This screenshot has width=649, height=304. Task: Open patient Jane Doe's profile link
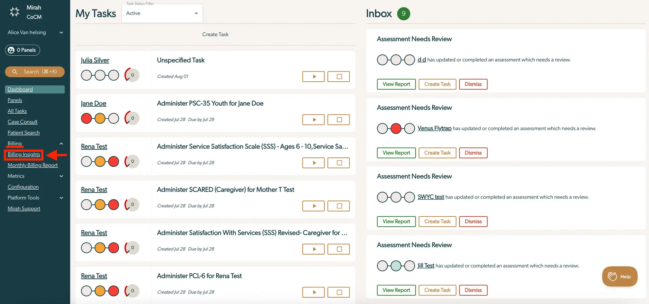pos(93,103)
